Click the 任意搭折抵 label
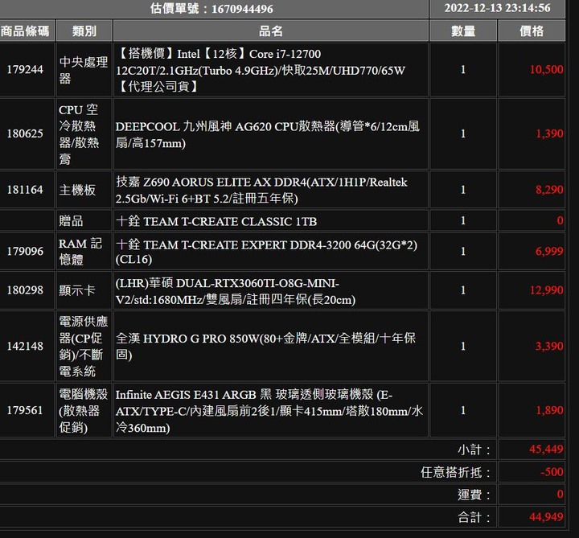This screenshot has height=538, width=579. pos(456,472)
